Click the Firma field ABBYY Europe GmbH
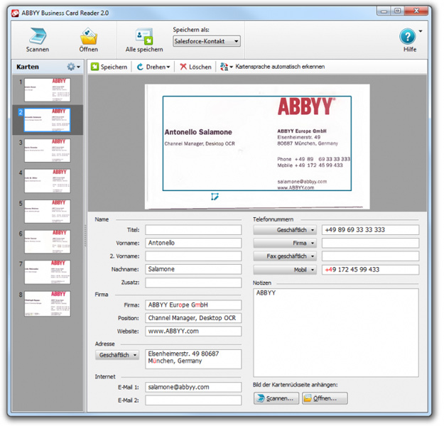This screenshot has width=444, height=426. click(x=193, y=305)
